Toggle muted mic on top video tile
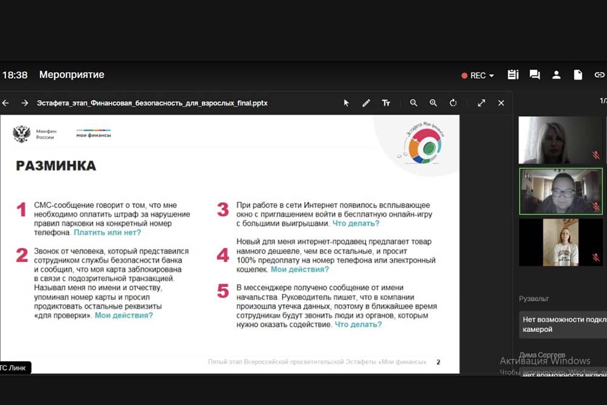The width and height of the screenshot is (607, 405). (595, 155)
